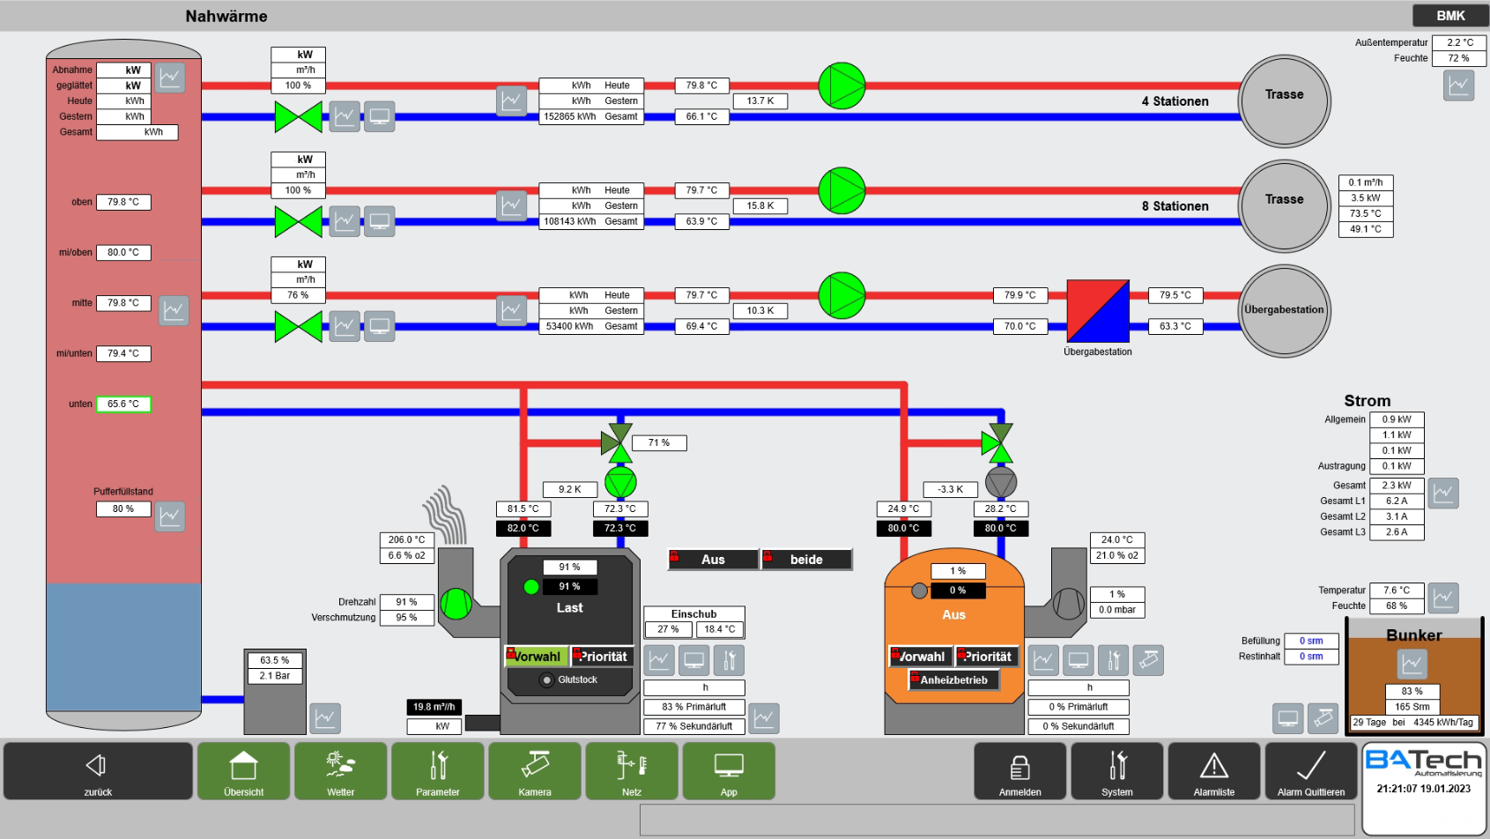Toggle Priorität on right orange boiler
The image size is (1490, 839).
tap(987, 657)
